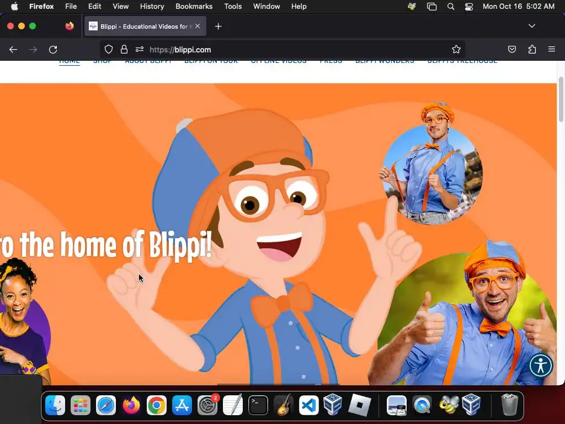Screen dimensions: 565x424
Task: Open the View menu
Action: pyautogui.click(x=120, y=7)
